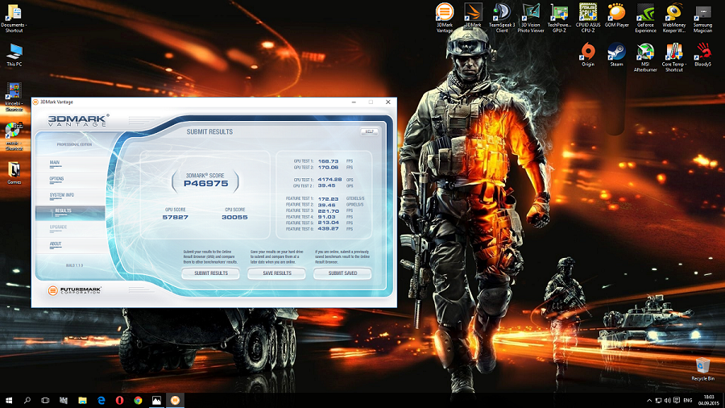Open GeForce Experience desktop icon
This screenshot has width=725, height=408.
tap(645, 13)
